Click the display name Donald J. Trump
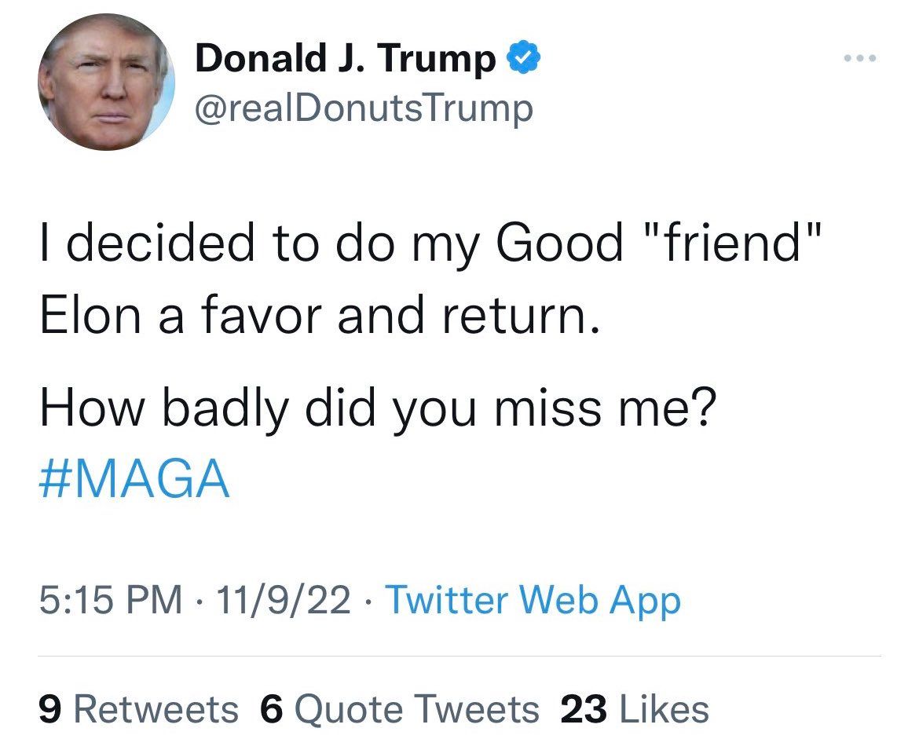 coord(346,59)
